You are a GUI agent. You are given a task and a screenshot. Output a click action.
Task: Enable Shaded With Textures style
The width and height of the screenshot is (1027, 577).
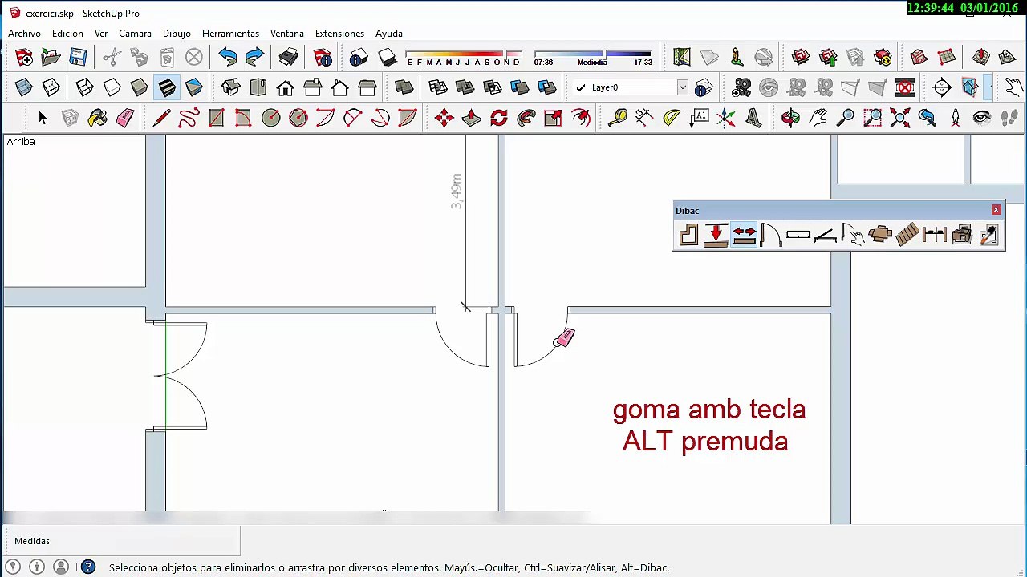point(166,87)
